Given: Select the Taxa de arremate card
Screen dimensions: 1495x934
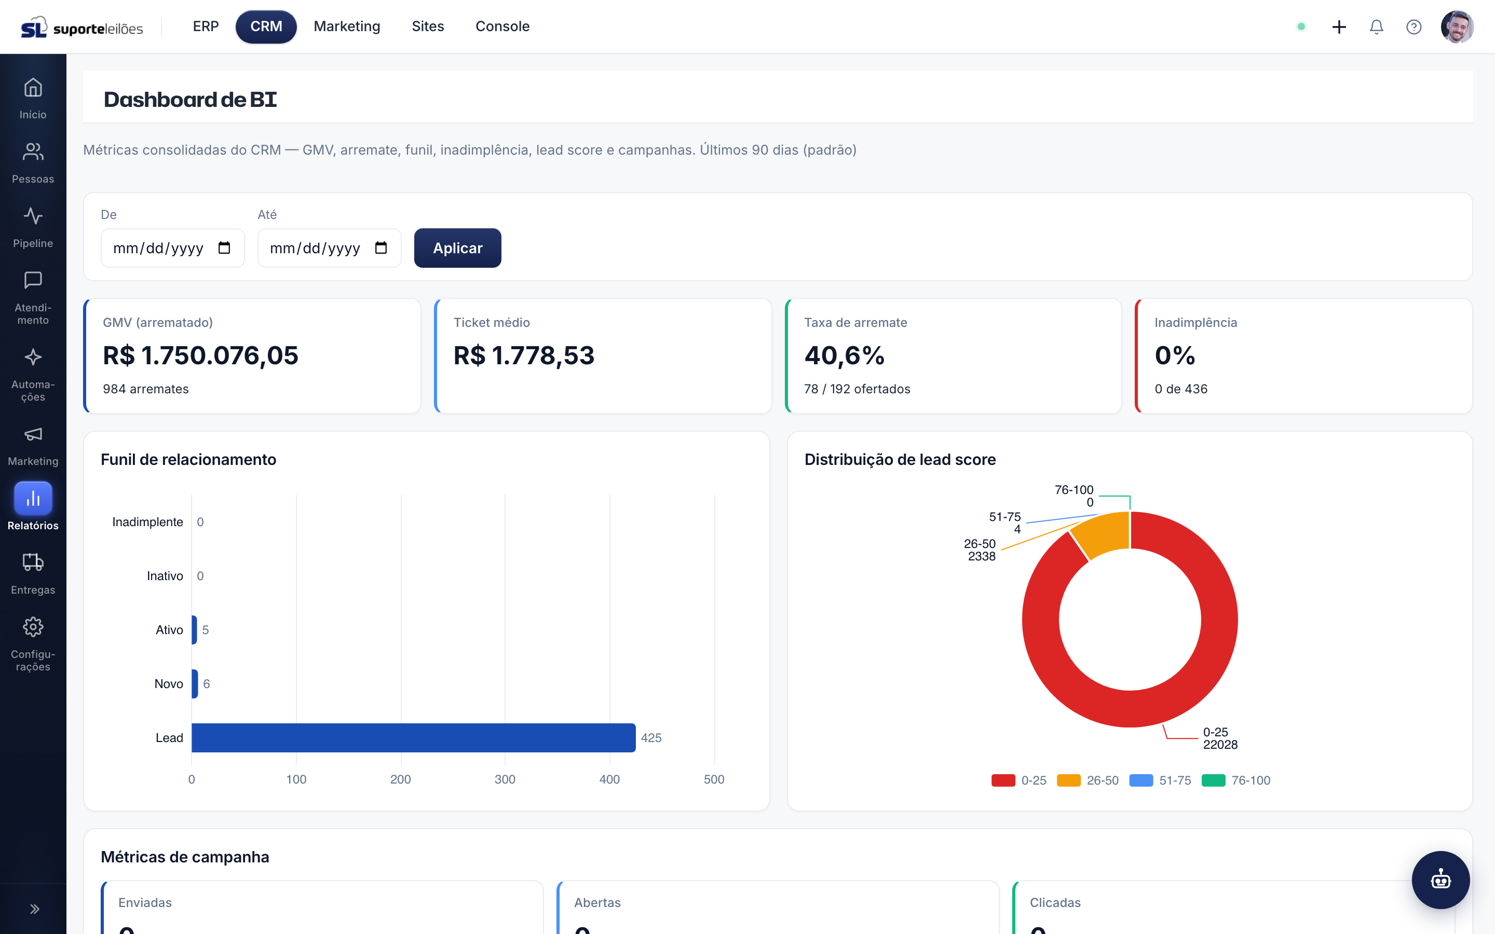Looking at the screenshot, I should click(x=953, y=356).
